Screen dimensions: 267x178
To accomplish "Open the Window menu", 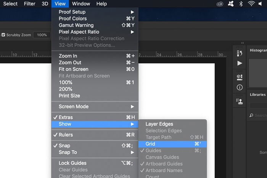I will pyautogui.click(x=81, y=4).
